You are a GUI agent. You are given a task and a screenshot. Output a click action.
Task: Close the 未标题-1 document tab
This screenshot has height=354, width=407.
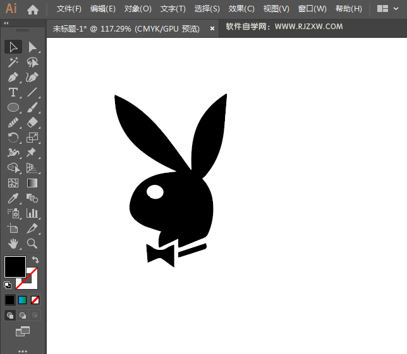click(212, 28)
